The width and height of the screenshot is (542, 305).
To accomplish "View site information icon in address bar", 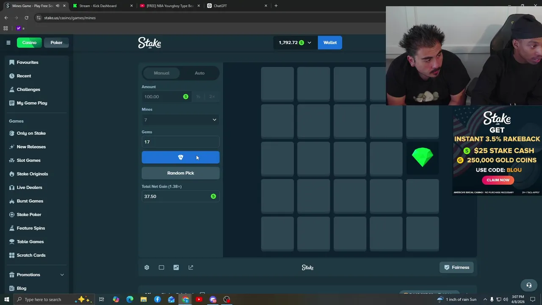I will [39, 18].
